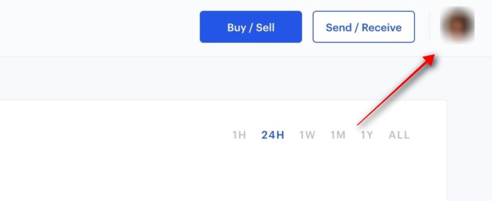
Task: Click the blue Buy / Sell button
Action: 251,27
